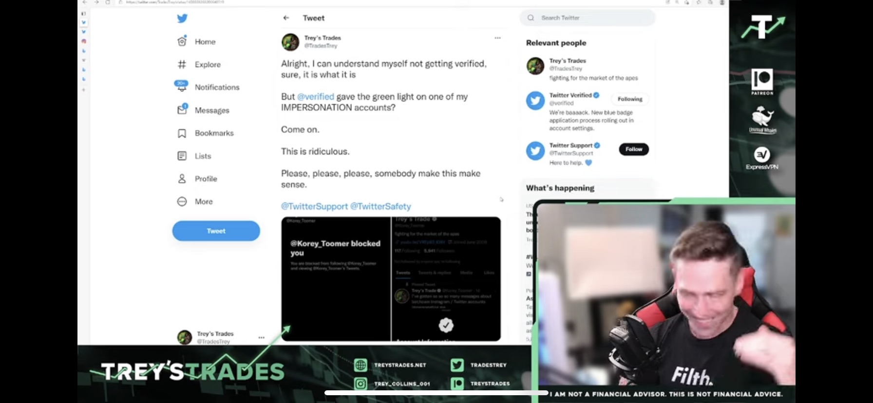Image resolution: width=873 pixels, height=403 pixels.
Task: Open account switcher dots beside Trey's Trades
Action: [x=261, y=337]
